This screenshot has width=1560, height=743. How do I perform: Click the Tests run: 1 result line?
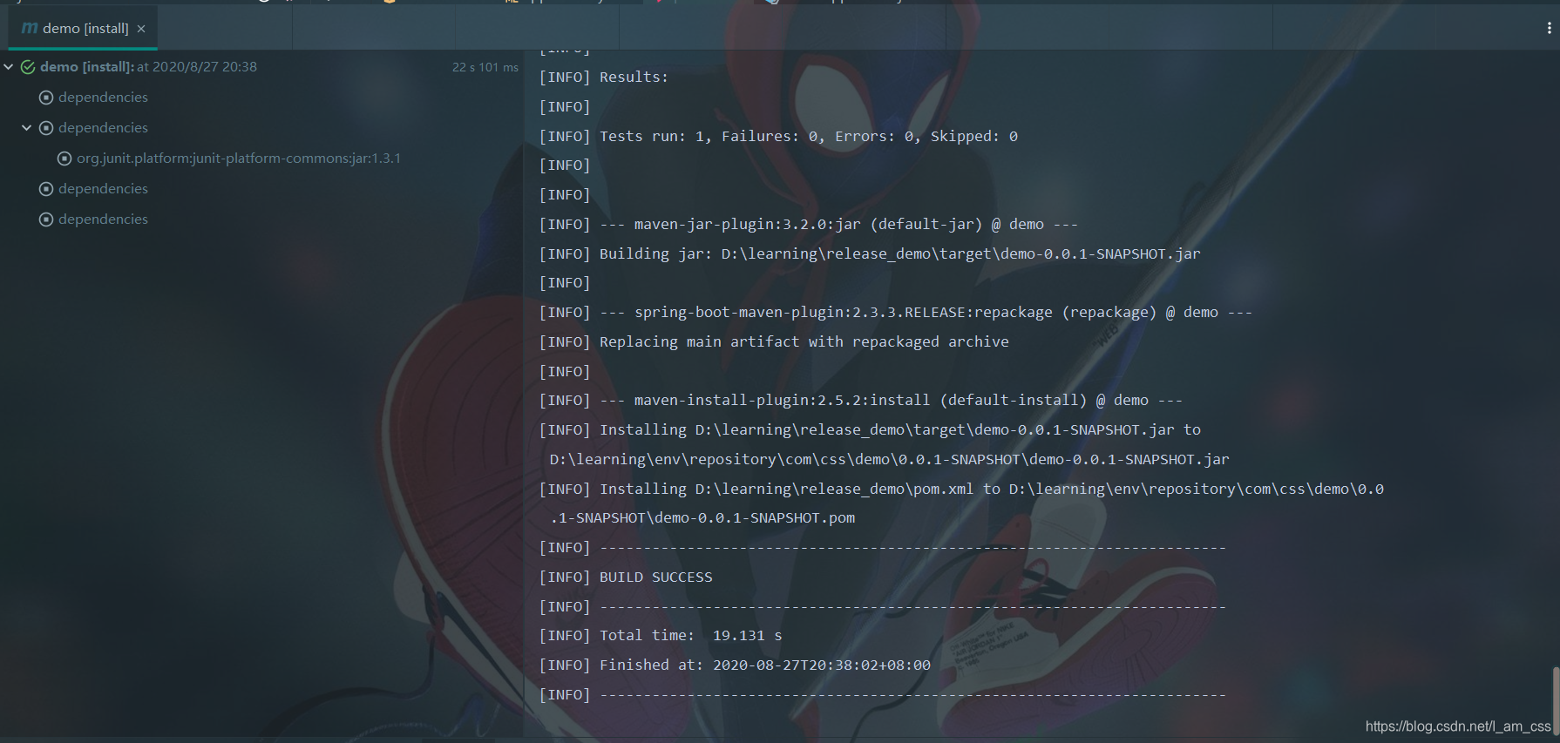778,137
